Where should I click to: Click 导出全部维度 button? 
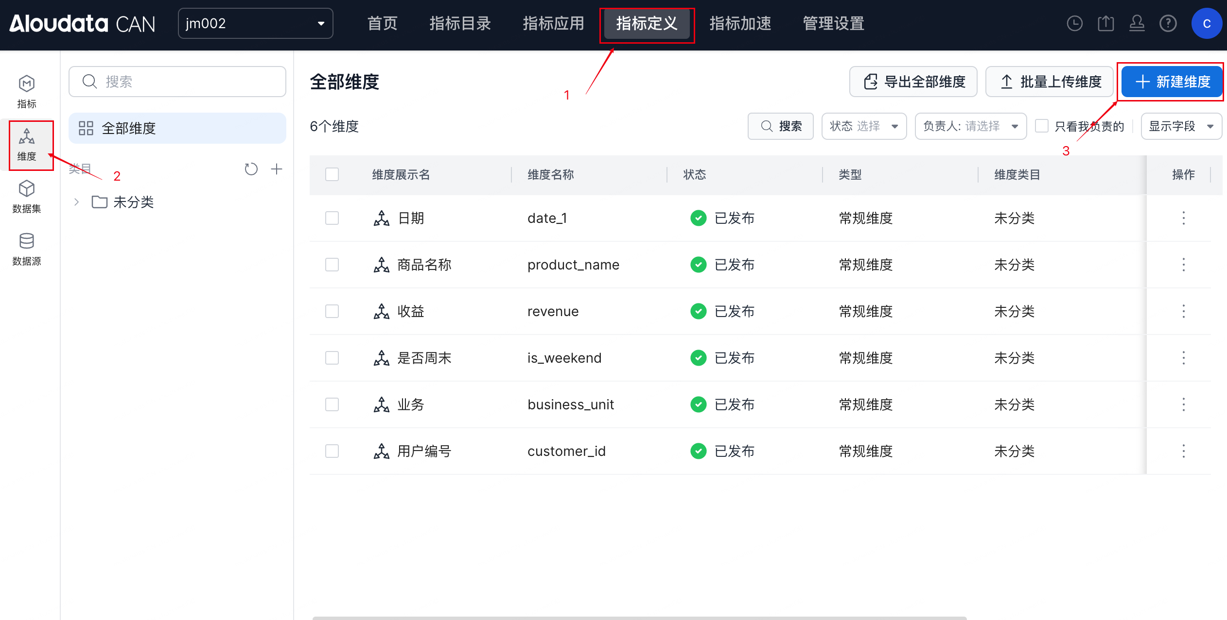click(x=913, y=82)
